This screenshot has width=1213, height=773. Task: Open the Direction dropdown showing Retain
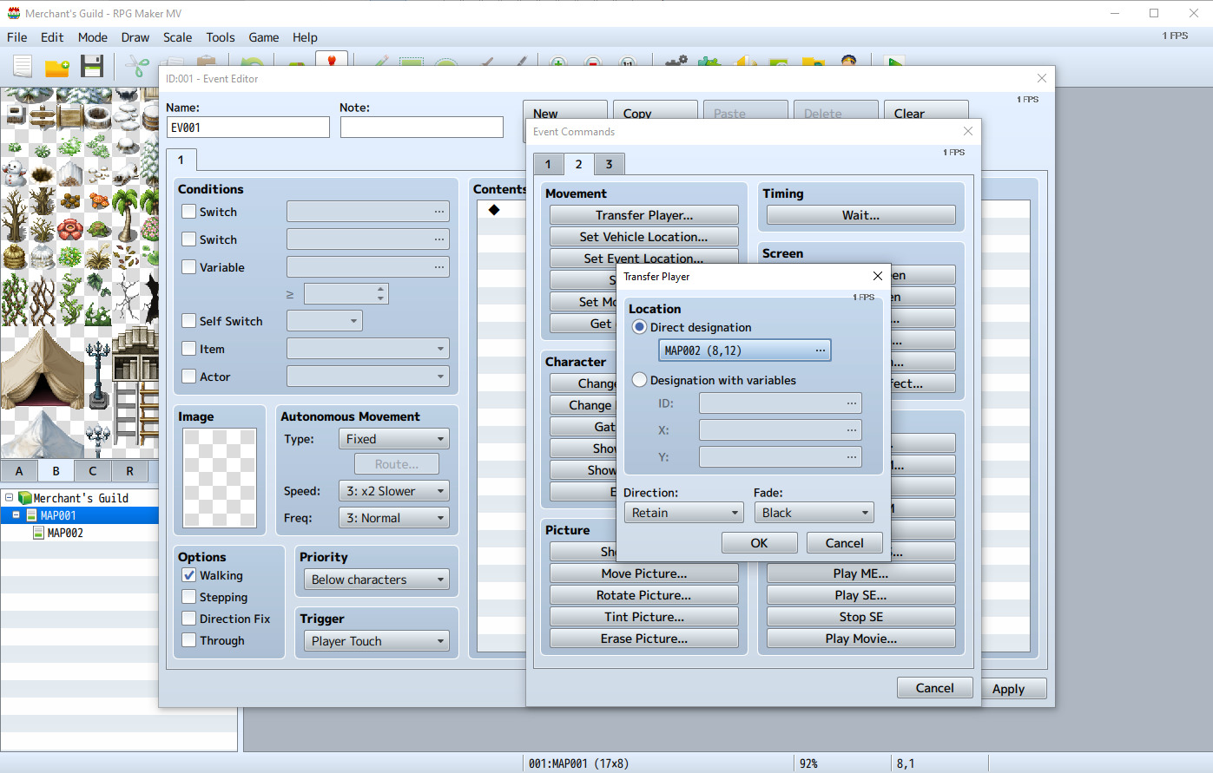[x=684, y=513]
